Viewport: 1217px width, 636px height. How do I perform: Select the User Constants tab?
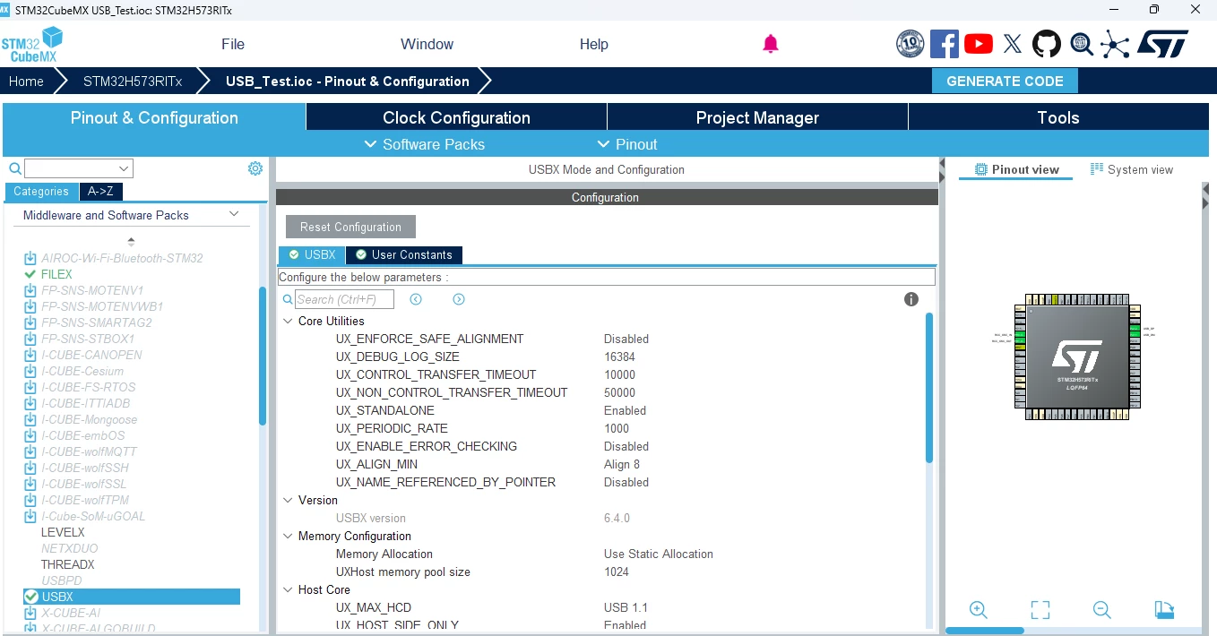tap(403, 255)
